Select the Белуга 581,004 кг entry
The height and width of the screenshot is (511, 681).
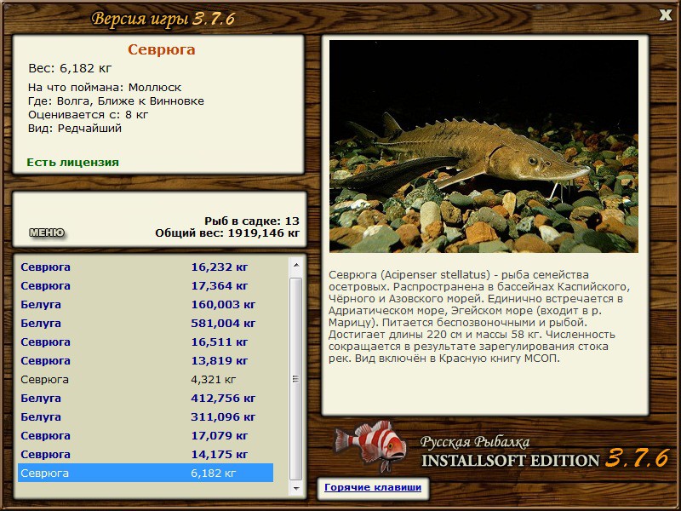[146, 324]
